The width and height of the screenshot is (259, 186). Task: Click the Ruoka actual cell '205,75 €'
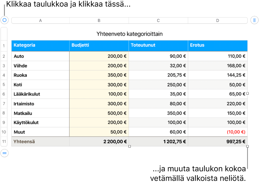[158, 75]
